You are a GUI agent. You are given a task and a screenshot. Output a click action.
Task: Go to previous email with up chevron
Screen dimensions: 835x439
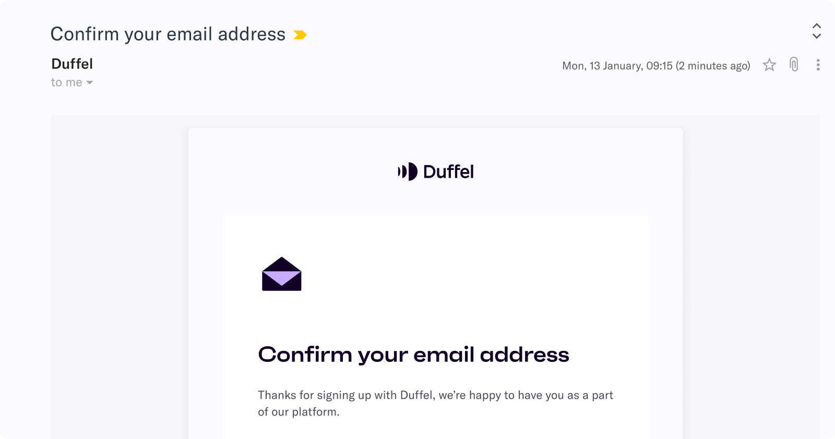click(x=817, y=26)
